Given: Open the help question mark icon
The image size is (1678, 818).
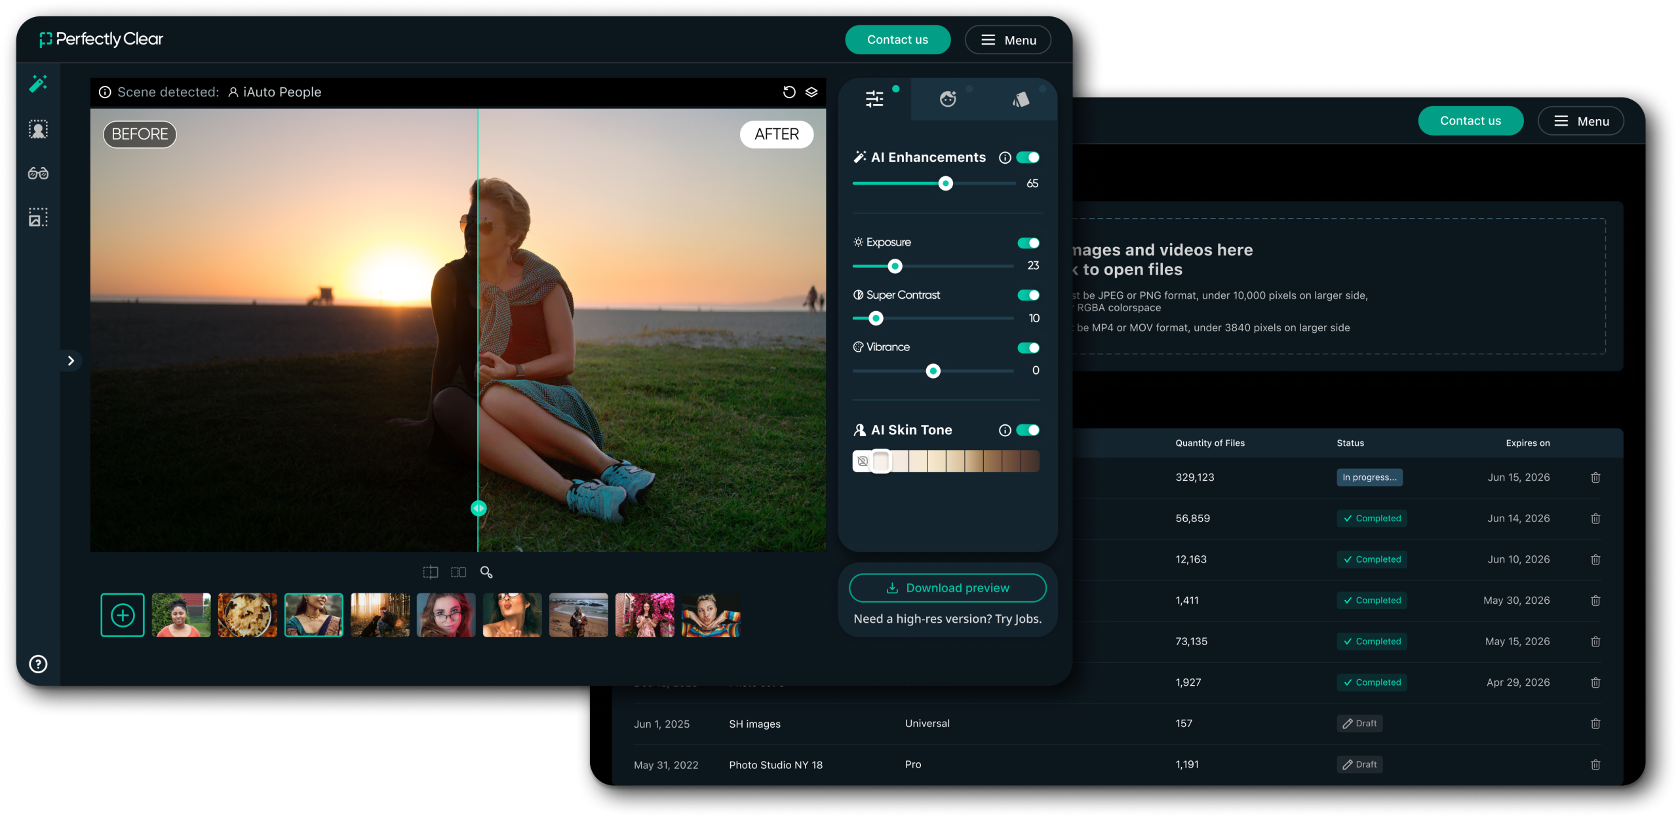Looking at the screenshot, I should click(38, 663).
